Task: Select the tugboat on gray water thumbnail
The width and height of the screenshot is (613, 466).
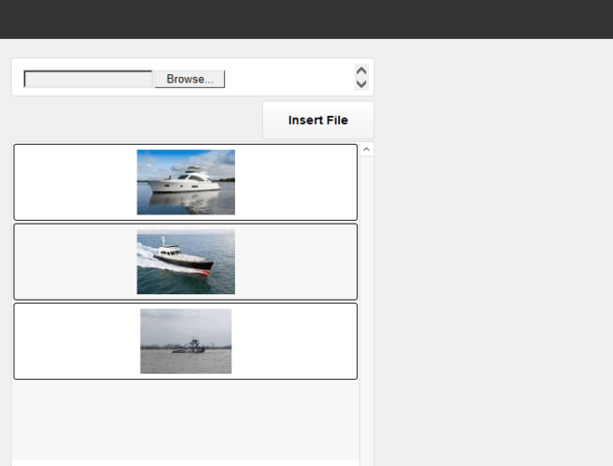Action: point(186,341)
